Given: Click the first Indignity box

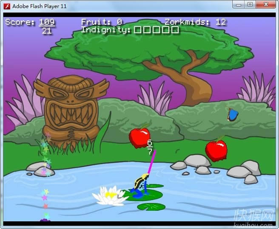Looking at the screenshot, I should (x=138, y=30).
